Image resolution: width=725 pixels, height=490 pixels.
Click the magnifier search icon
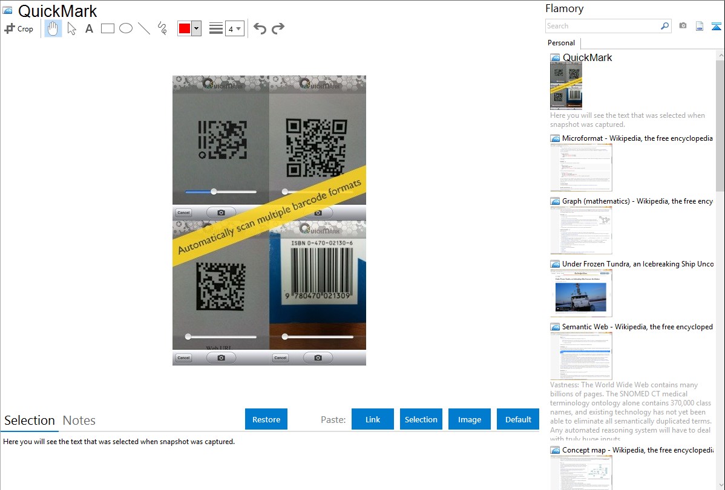click(x=665, y=26)
